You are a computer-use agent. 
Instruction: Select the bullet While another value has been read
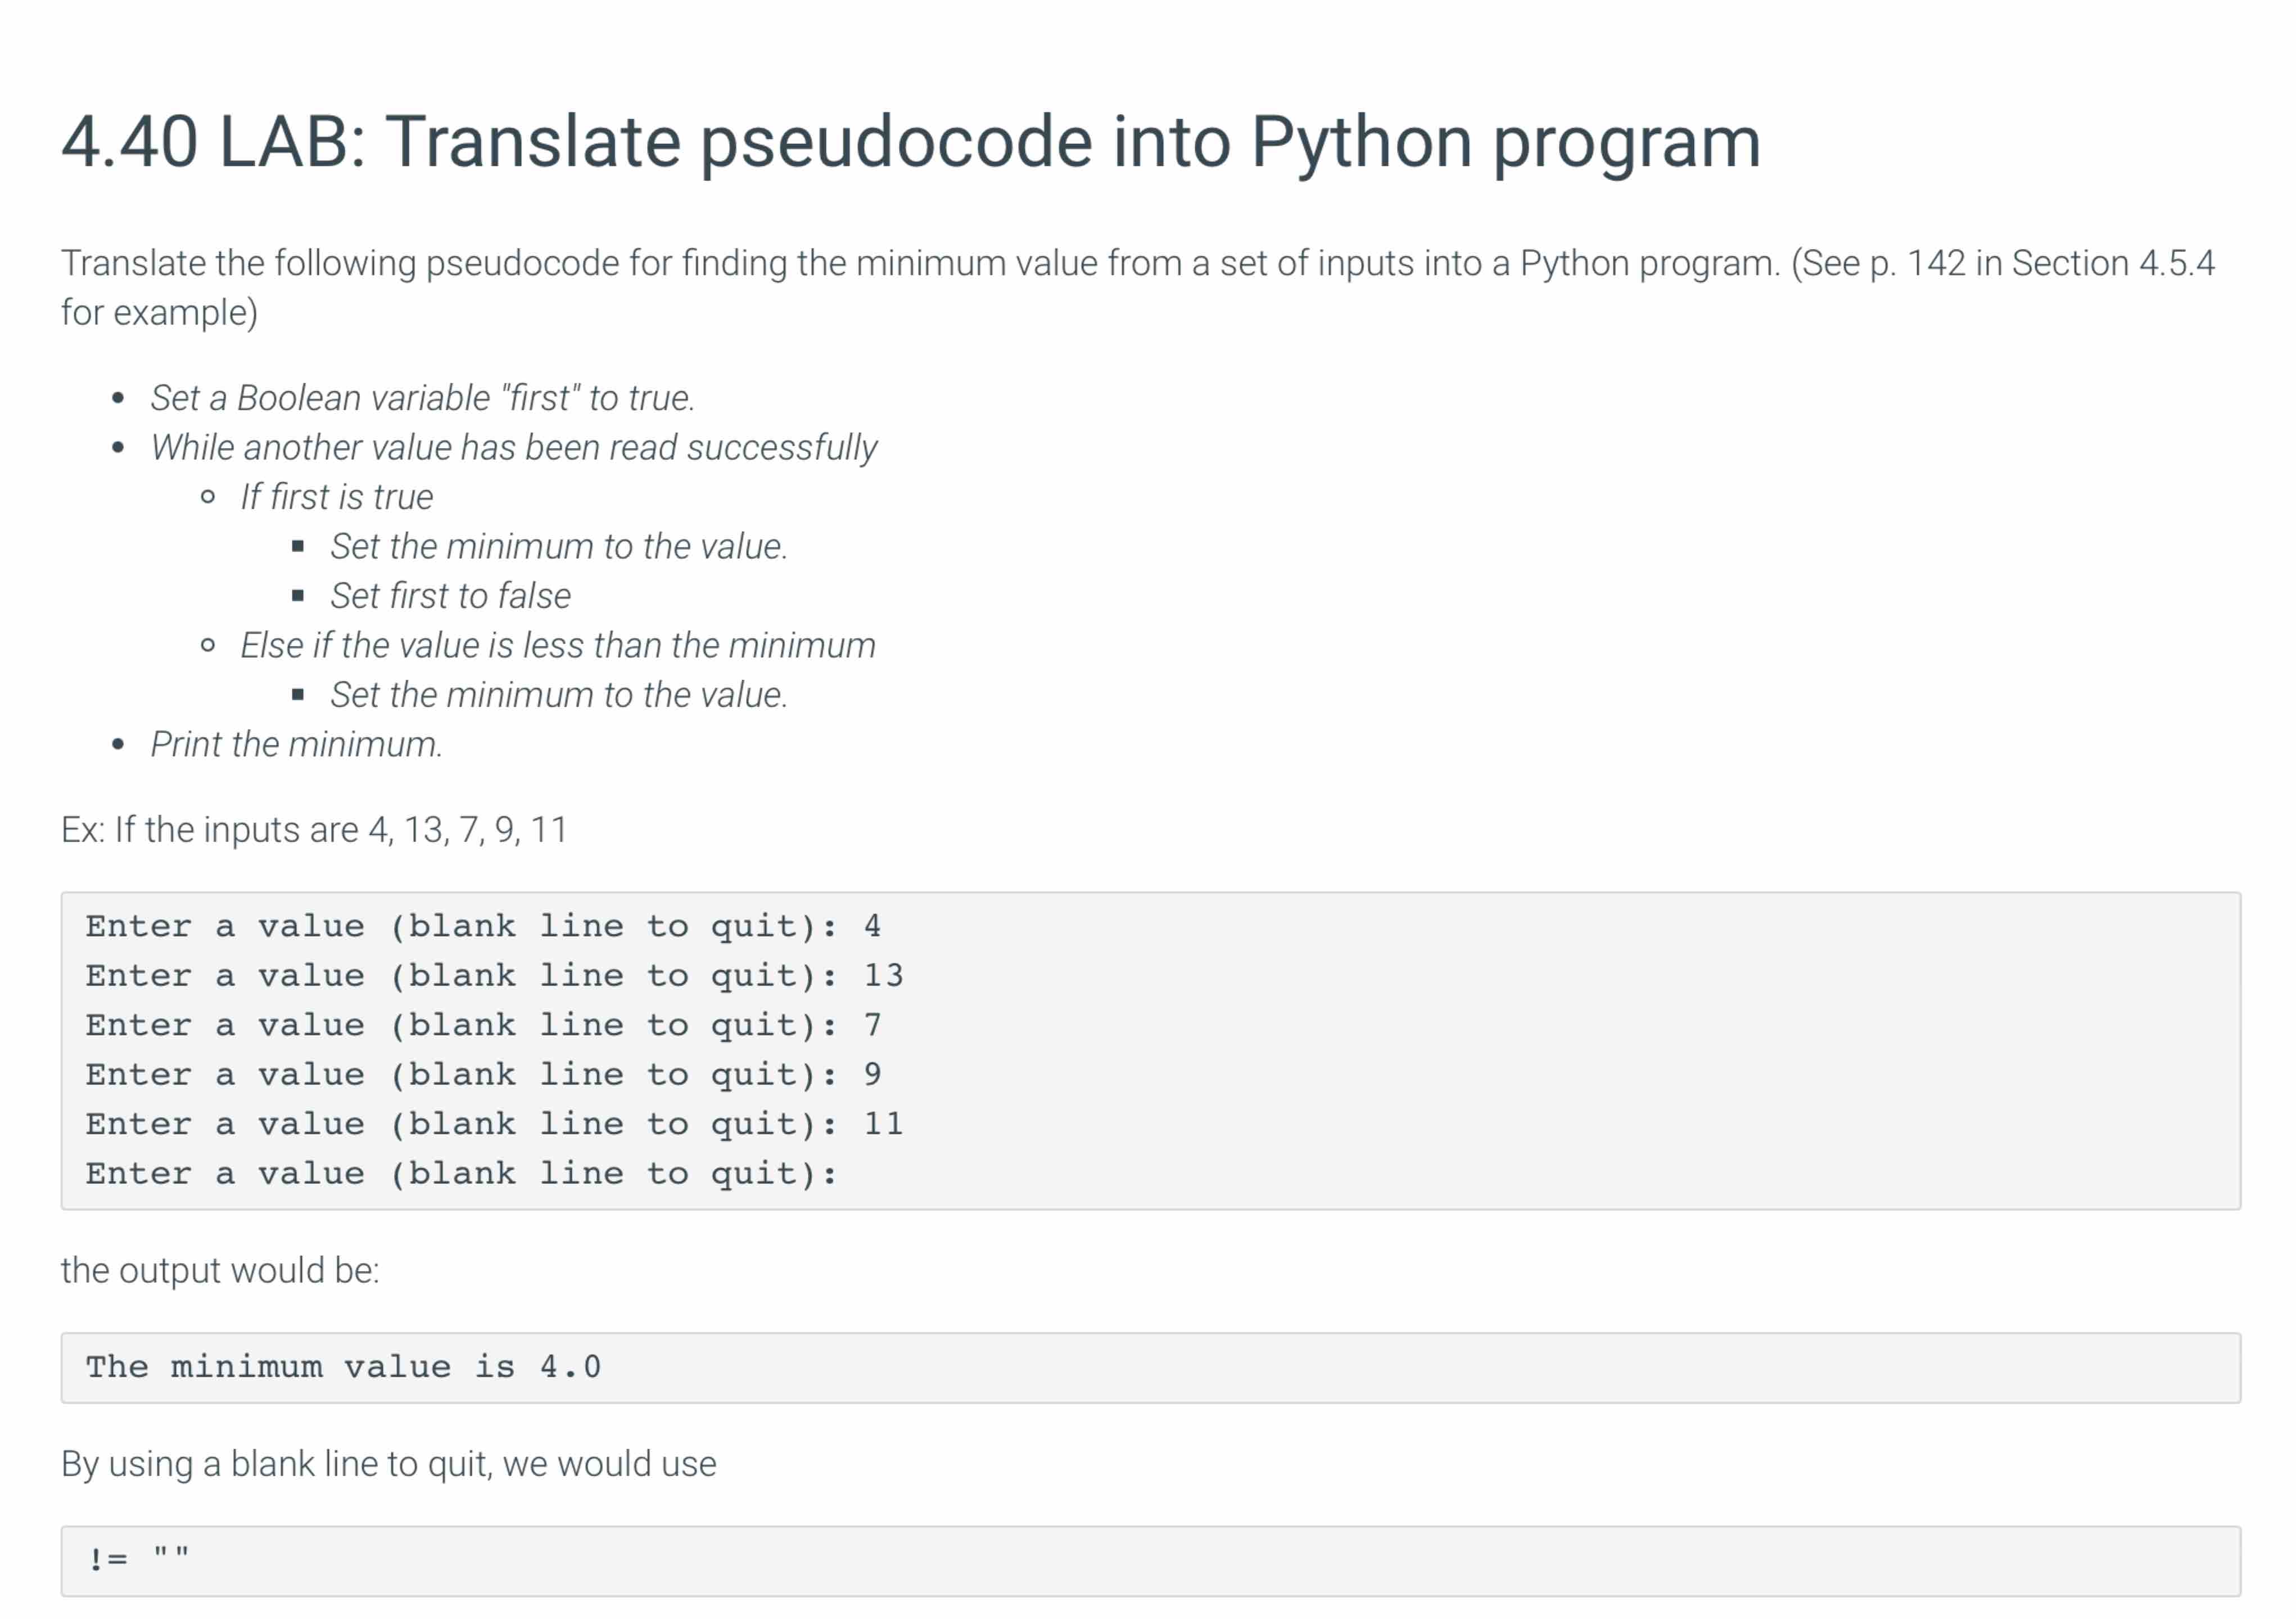(514, 447)
